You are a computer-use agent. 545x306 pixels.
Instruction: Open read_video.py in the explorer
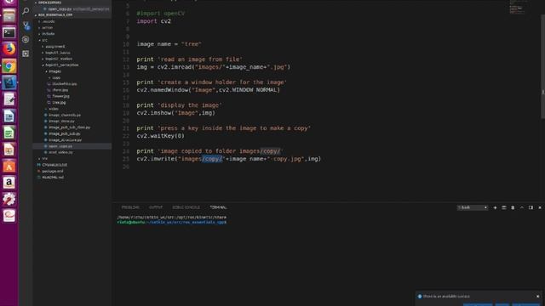pyautogui.click(x=60, y=152)
